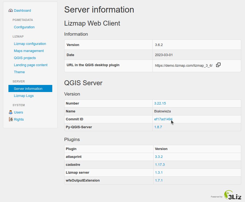The height and width of the screenshot is (202, 245).
Task: Copy the QGIS desktop plugin URL
Action: 218,65
